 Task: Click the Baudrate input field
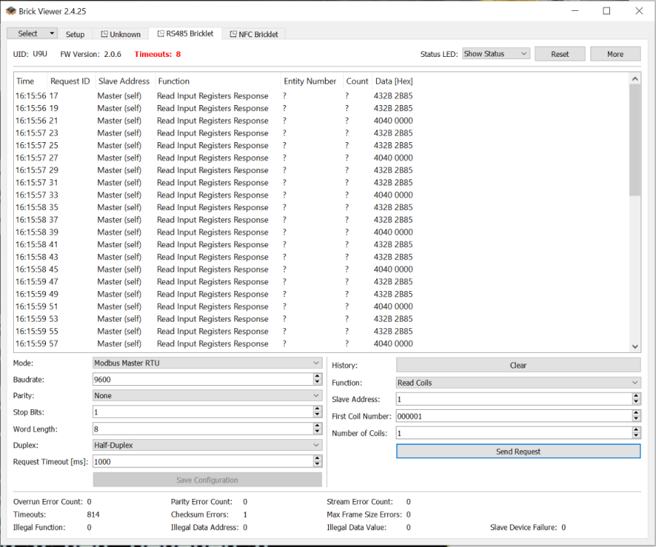click(x=203, y=379)
